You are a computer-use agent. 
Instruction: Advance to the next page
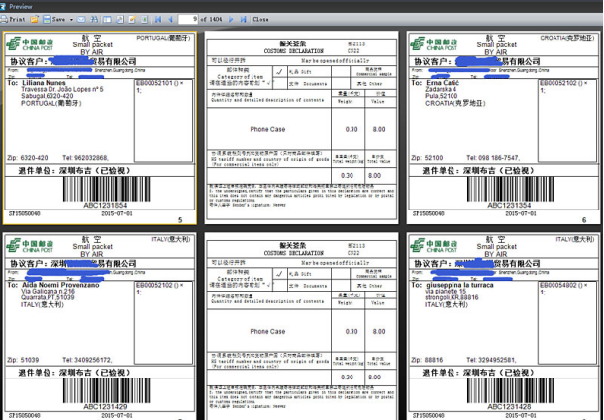click(x=232, y=18)
